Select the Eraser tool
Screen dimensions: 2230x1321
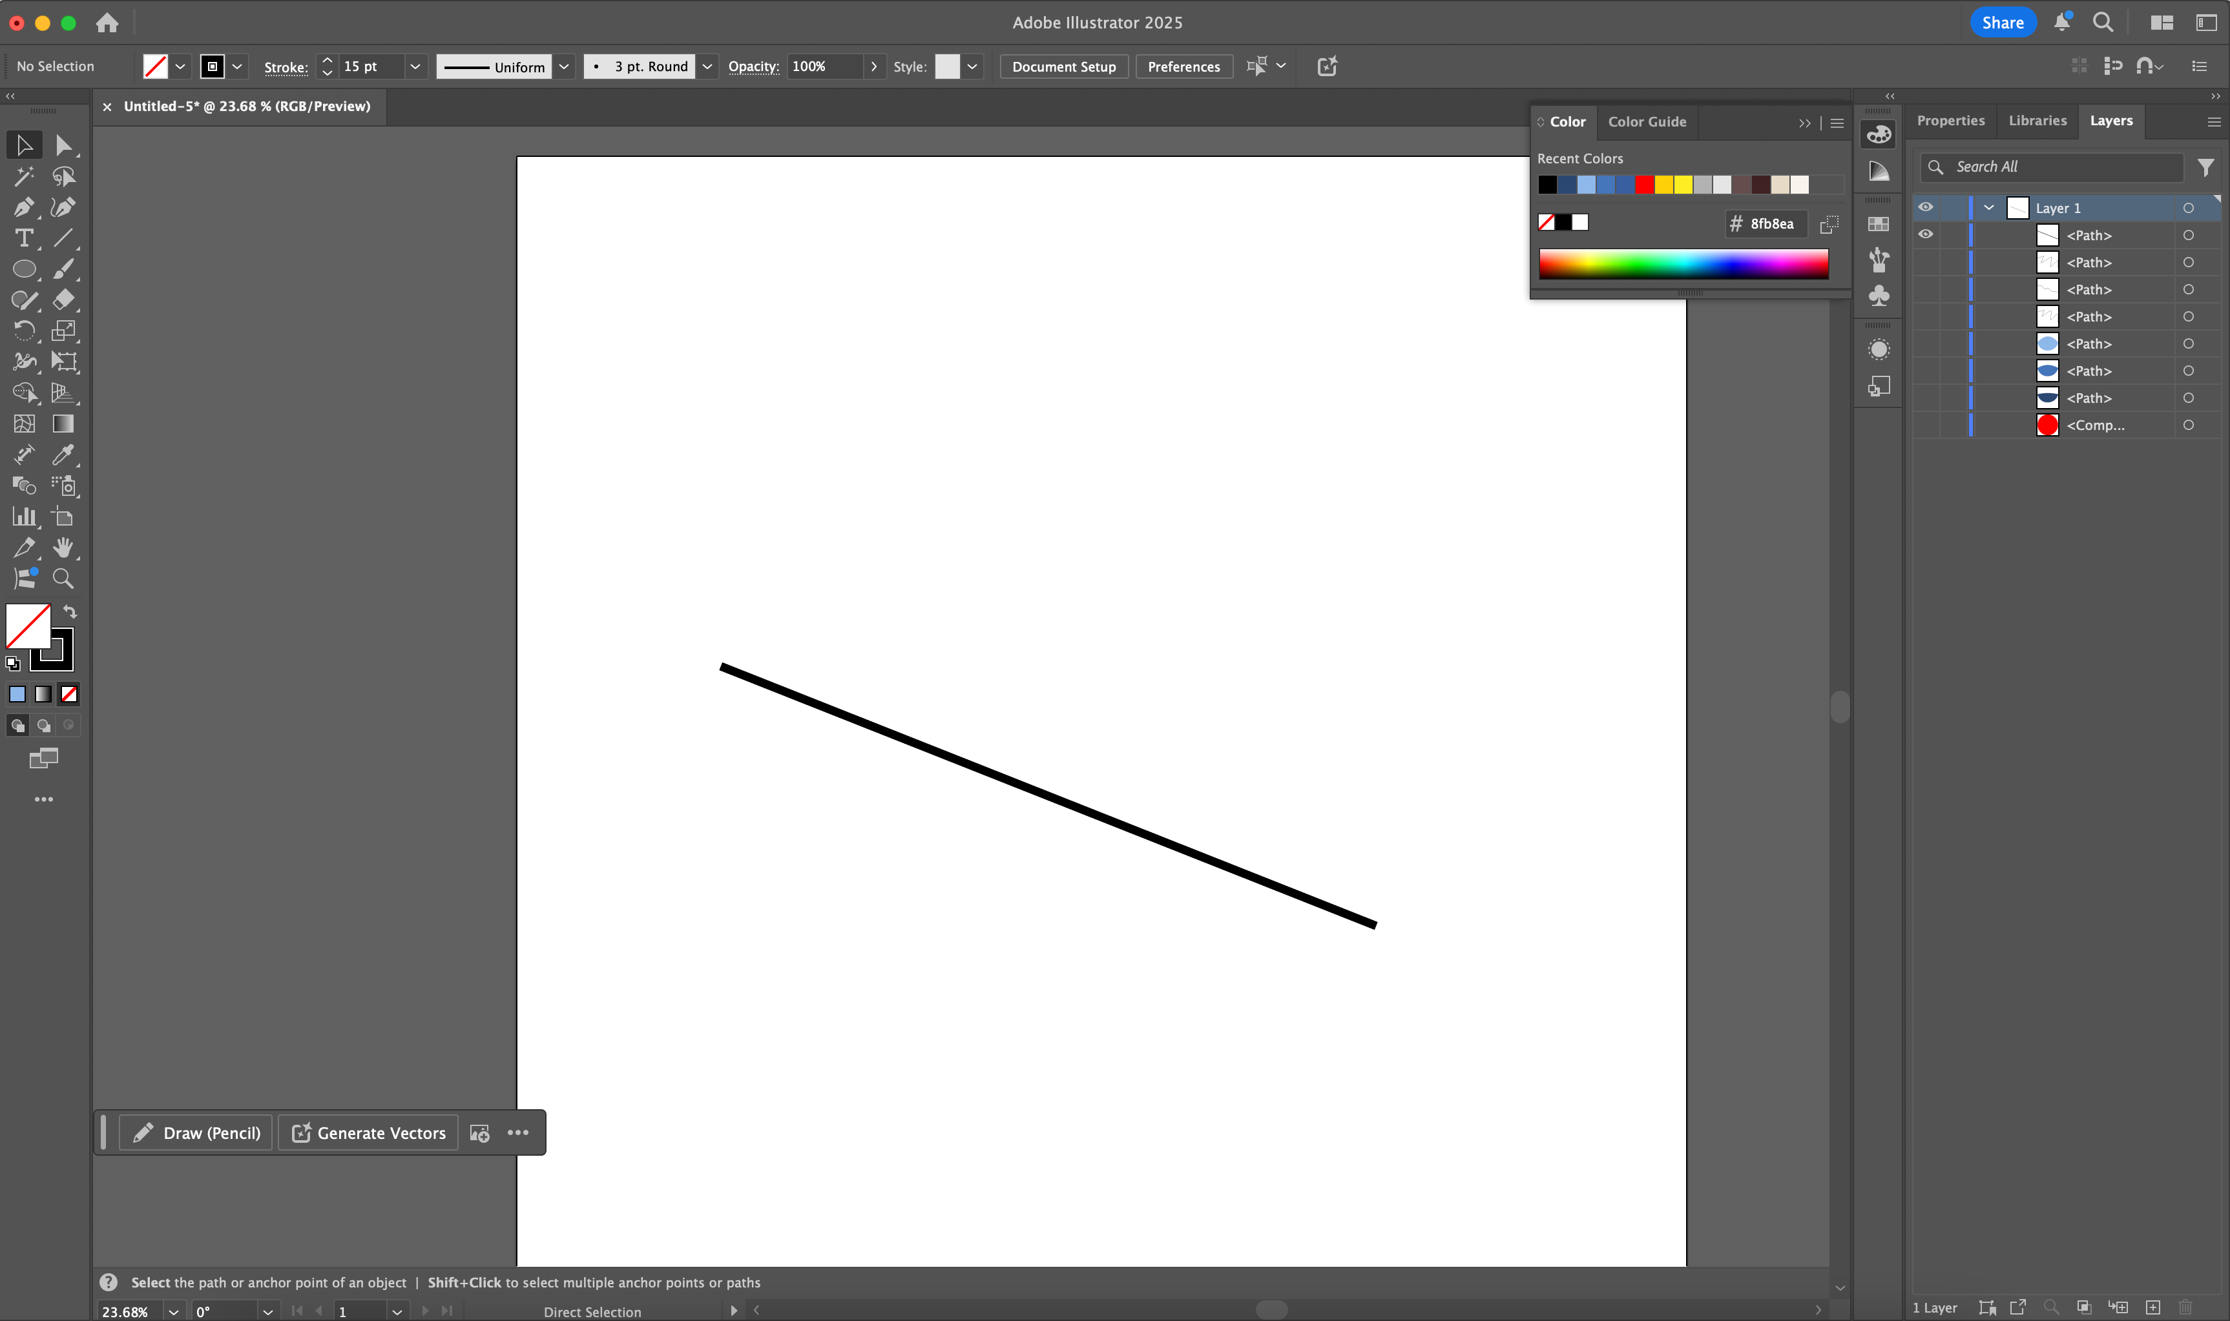click(63, 300)
